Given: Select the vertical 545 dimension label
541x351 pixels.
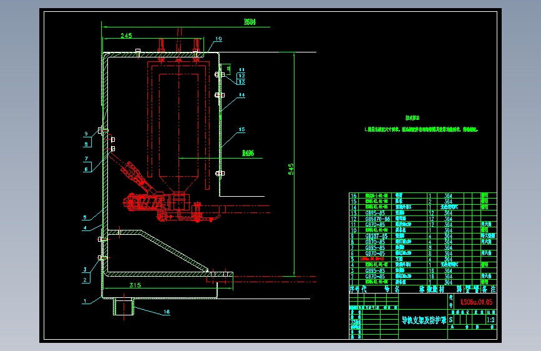Looking at the screenshot, I should 291,169.
